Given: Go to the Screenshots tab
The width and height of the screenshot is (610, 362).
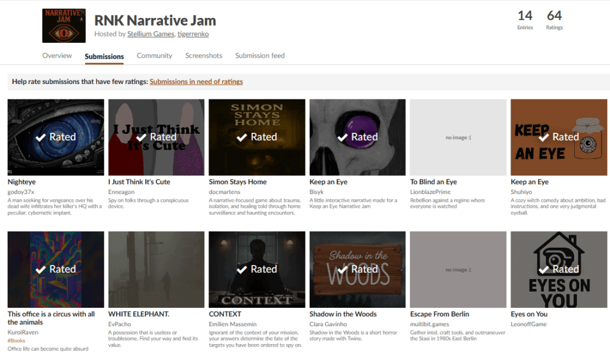Looking at the screenshot, I should [x=204, y=56].
